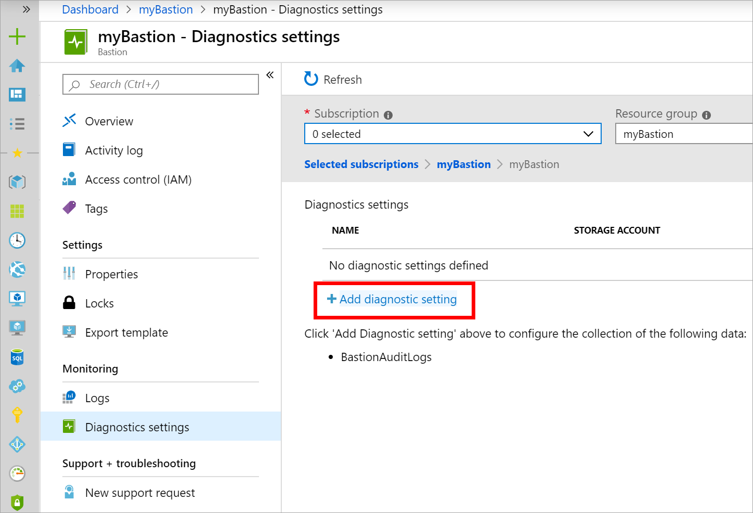Click the green Bastion diagnostics resource icon
Viewport: 753px width, 513px height.
pyautogui.click(x=76, y=42)
